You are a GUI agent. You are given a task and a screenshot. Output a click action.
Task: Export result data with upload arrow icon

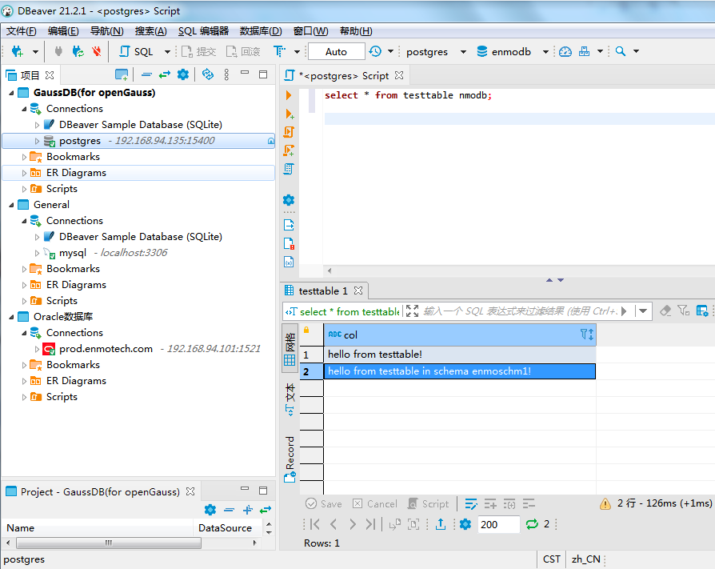point(441,524)
